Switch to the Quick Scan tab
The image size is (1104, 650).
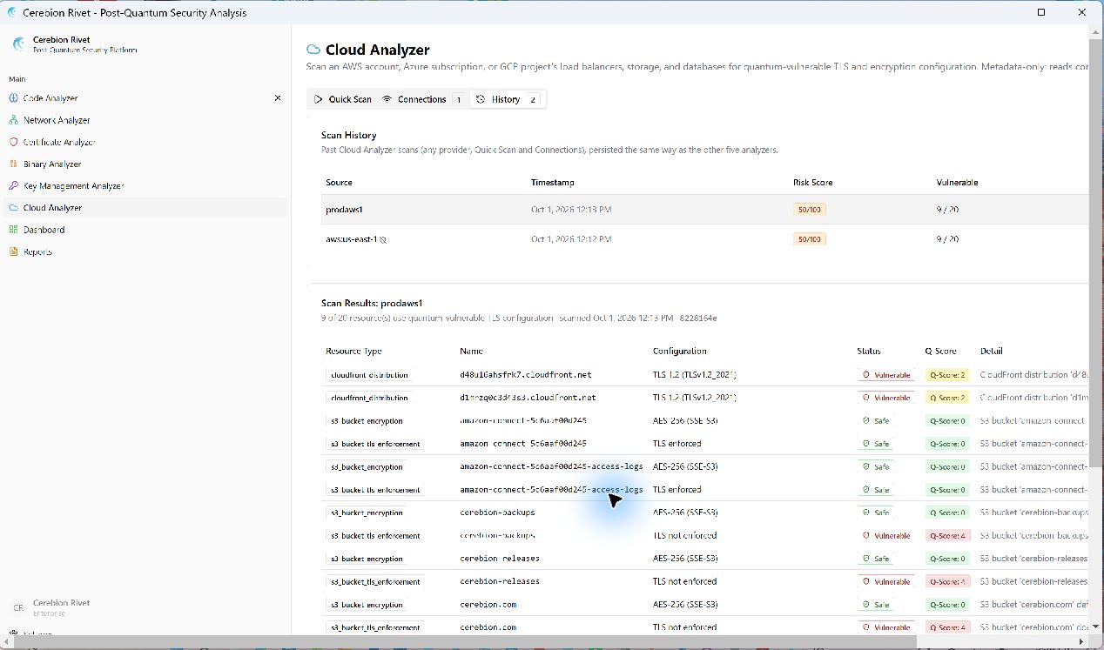(x=343, y=99)
